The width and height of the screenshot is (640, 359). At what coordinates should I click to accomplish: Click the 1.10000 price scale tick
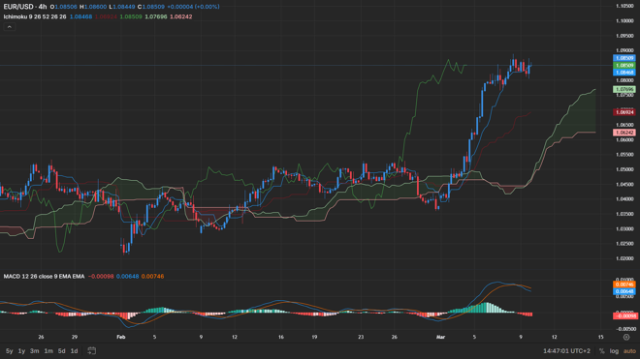pyautogui.click(x=624, y=20)
